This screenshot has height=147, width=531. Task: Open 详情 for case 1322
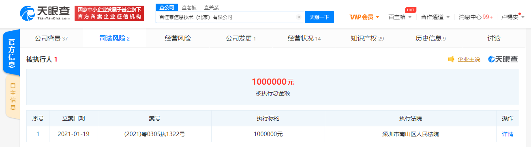[x=507, y=134]
